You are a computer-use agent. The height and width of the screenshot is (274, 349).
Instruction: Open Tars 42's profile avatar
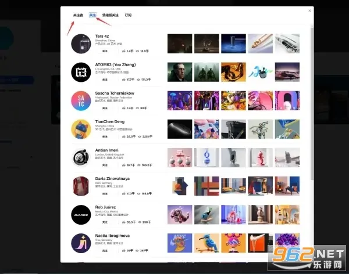click(81, 44)
